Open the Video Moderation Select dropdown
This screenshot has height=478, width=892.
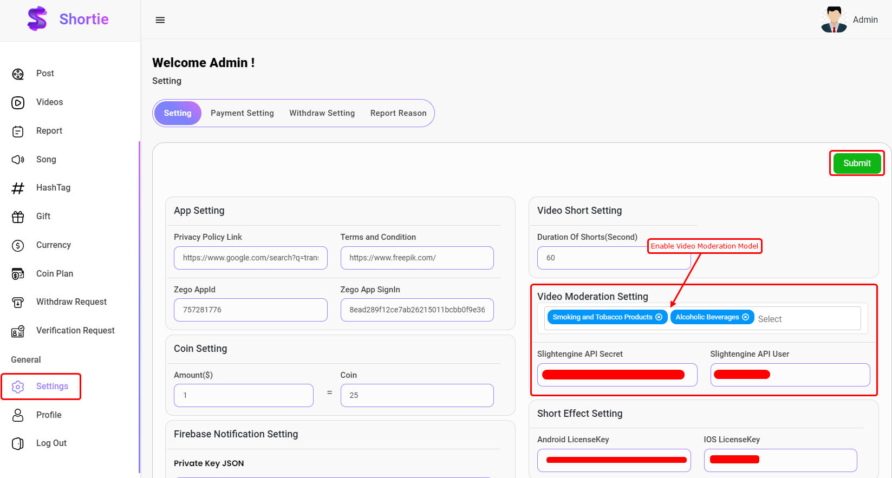click(807, 319)
